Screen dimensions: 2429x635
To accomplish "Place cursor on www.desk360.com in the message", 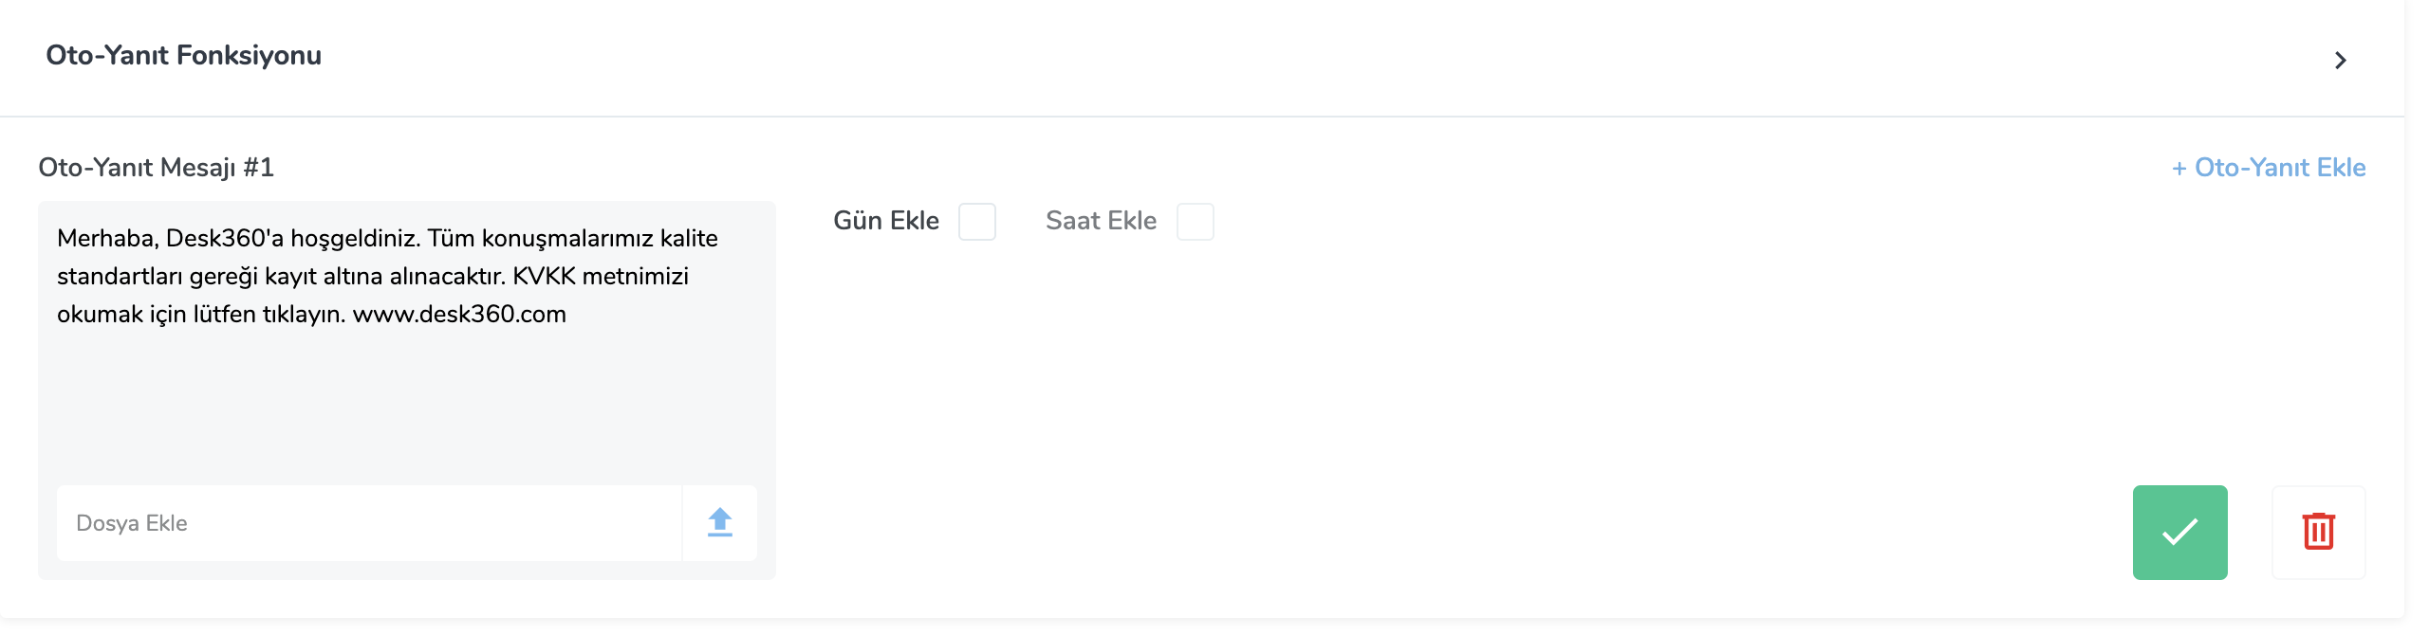I will [x=459, y=314].
